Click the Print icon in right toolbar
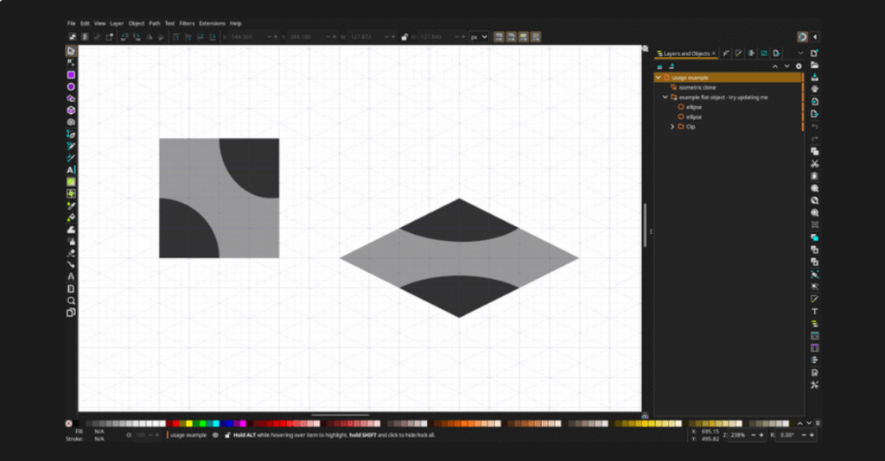Screen dimensions: 885x461 pos(814,89)
